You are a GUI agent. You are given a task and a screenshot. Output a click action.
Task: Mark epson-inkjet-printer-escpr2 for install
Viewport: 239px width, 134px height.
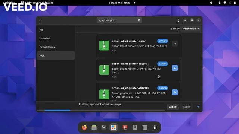pos(175,68)
